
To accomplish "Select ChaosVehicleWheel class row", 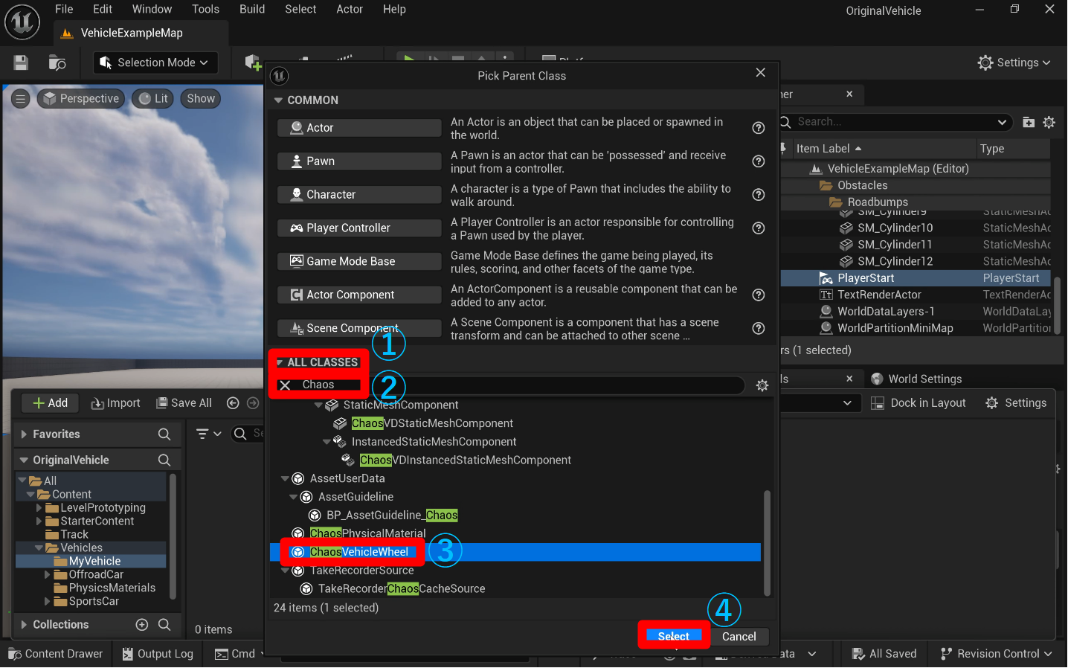I will pyautogui.click(x=515, y=552).
